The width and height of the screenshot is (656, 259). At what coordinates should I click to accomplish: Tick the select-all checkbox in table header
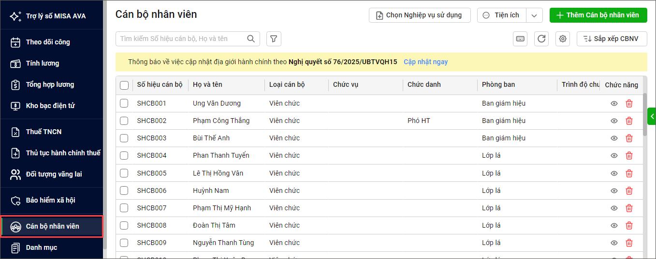pos(124,85)
